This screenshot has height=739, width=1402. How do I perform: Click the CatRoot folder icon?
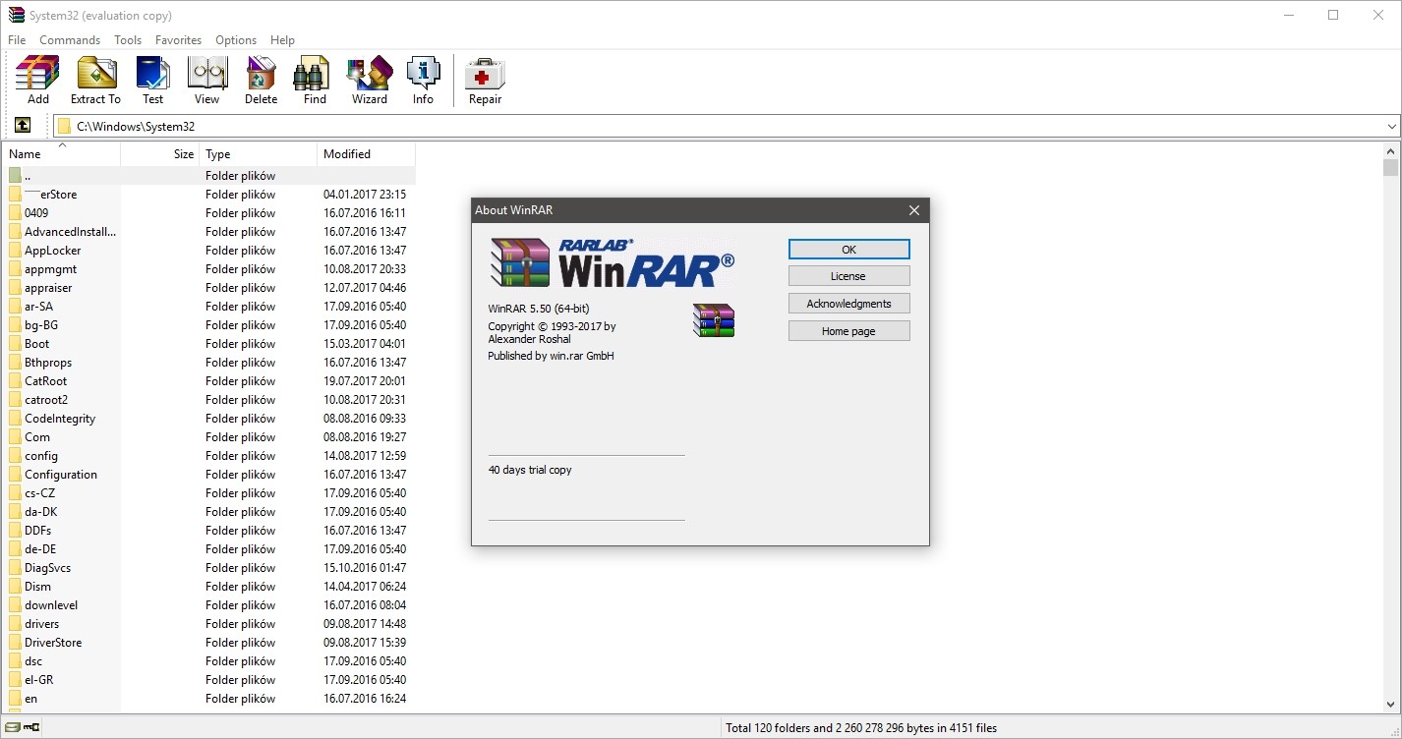tap(15, 381)
